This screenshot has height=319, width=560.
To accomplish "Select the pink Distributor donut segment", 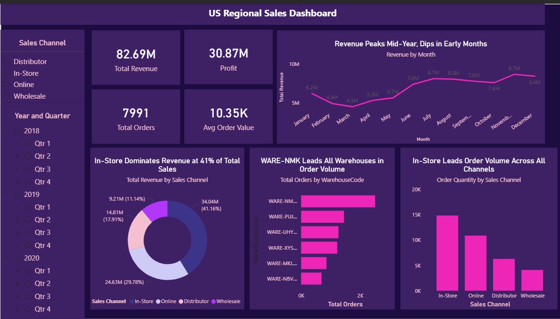I will (137, 231).
